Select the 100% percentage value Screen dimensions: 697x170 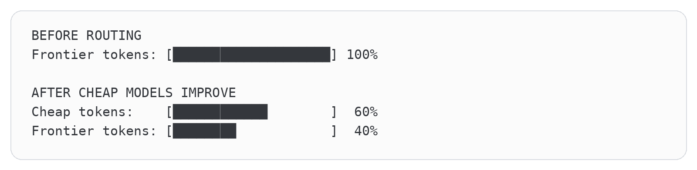point(362,55)
